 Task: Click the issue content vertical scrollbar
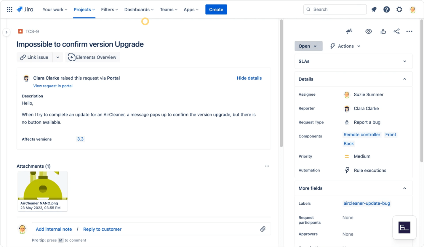click(x=281, y=83)
